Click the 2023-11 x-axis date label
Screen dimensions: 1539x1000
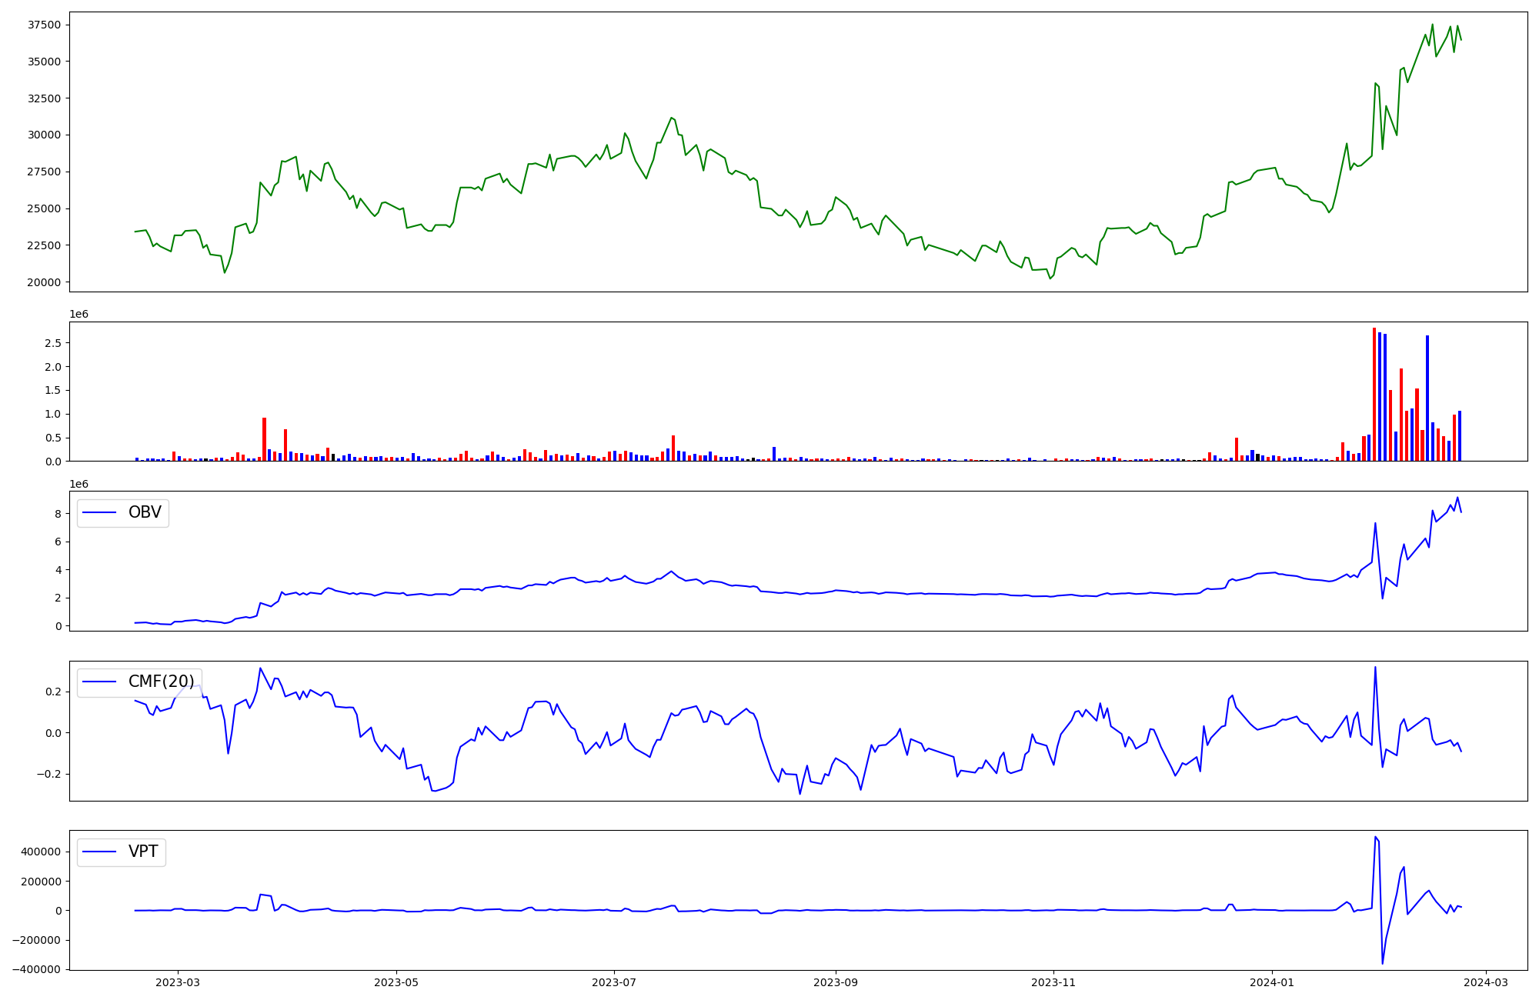[1053, 982]
